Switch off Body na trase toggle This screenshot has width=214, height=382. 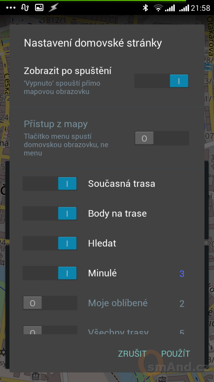coord(50,213)
